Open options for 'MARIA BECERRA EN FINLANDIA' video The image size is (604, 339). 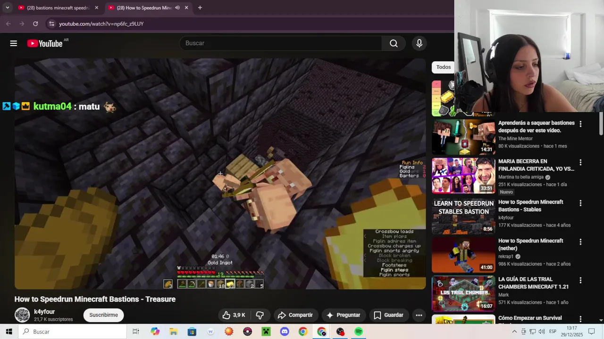pyautogui.click(x=580, y=162)
